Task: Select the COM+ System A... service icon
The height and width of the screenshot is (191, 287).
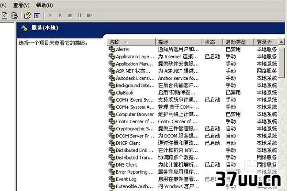Action: click(112, 107)
